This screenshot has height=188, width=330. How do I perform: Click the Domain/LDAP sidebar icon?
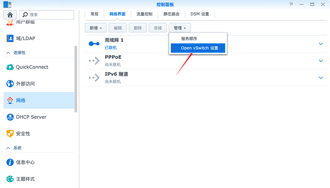pyautogui.click(x=10, y=38)
